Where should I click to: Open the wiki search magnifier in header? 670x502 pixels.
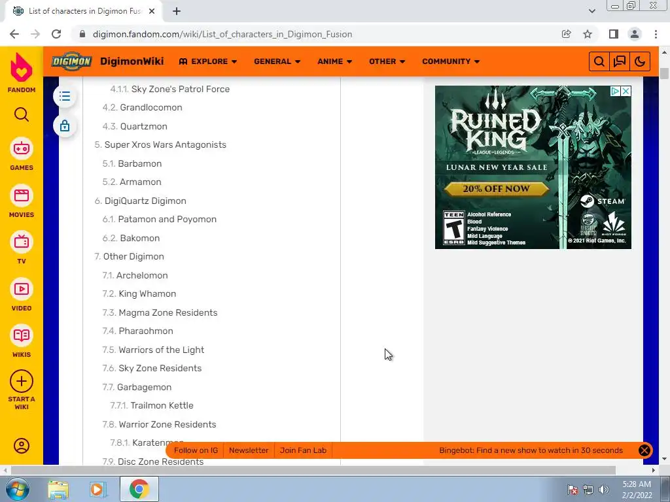(x=599, y=61)
